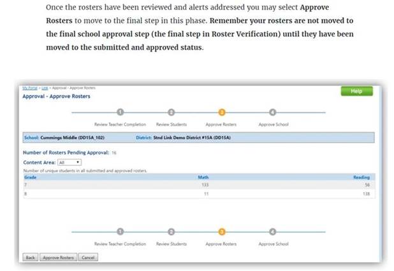Click the Cancel button
Image resolution: width=394 pixels, height=271 pixels.
coord(88,258)
